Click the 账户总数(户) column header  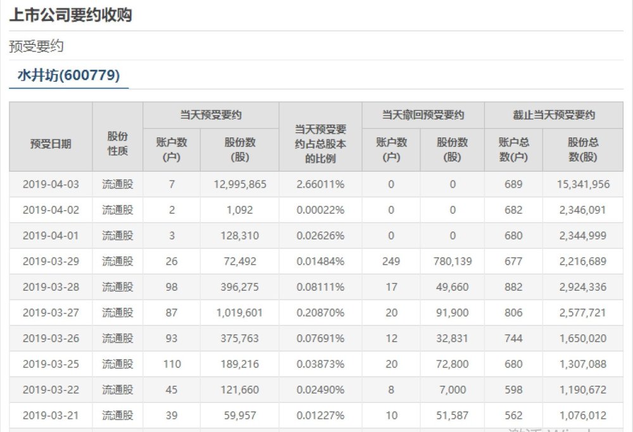pos(513,149)
